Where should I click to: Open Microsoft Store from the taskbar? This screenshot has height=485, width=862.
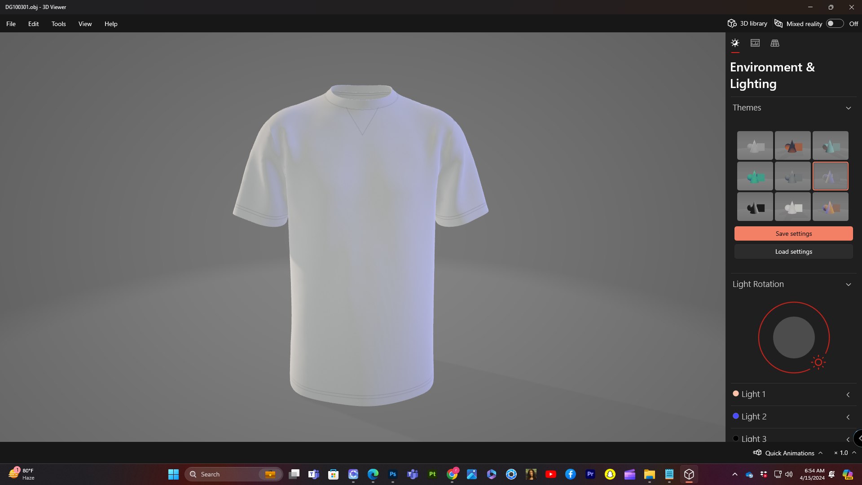tap(333, 474)
